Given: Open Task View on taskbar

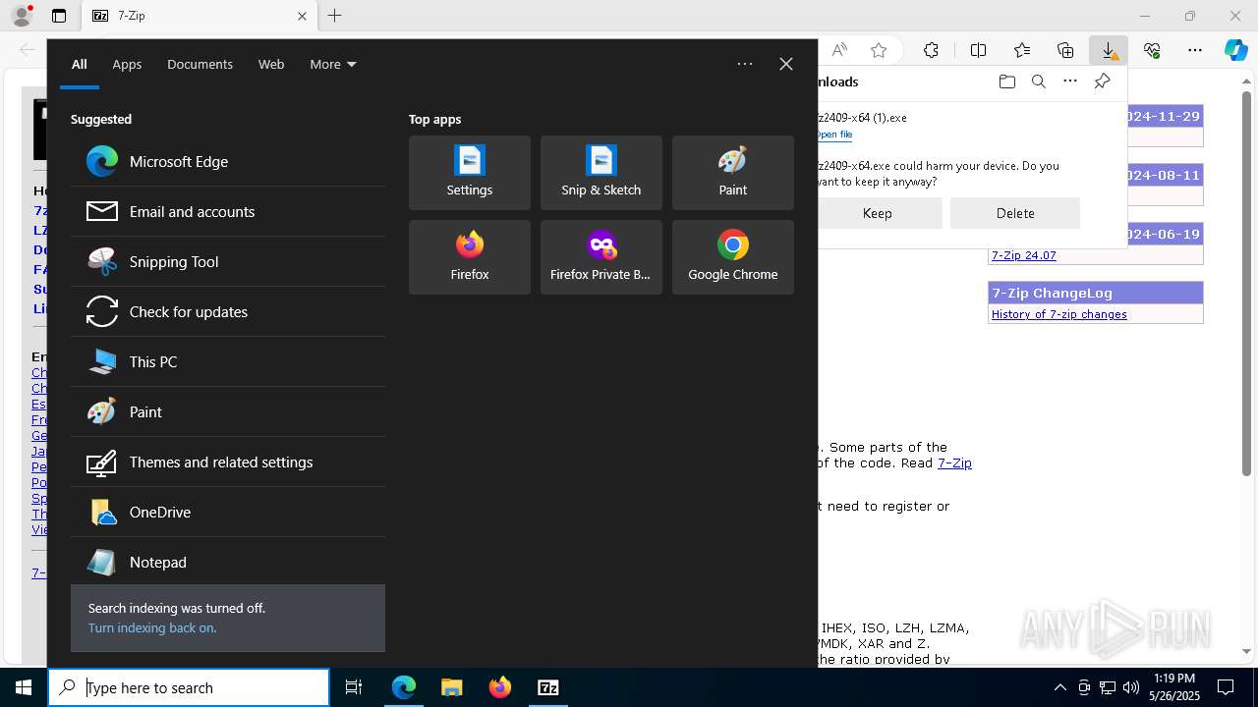Looking at the screenshot, I should [354, 687].
